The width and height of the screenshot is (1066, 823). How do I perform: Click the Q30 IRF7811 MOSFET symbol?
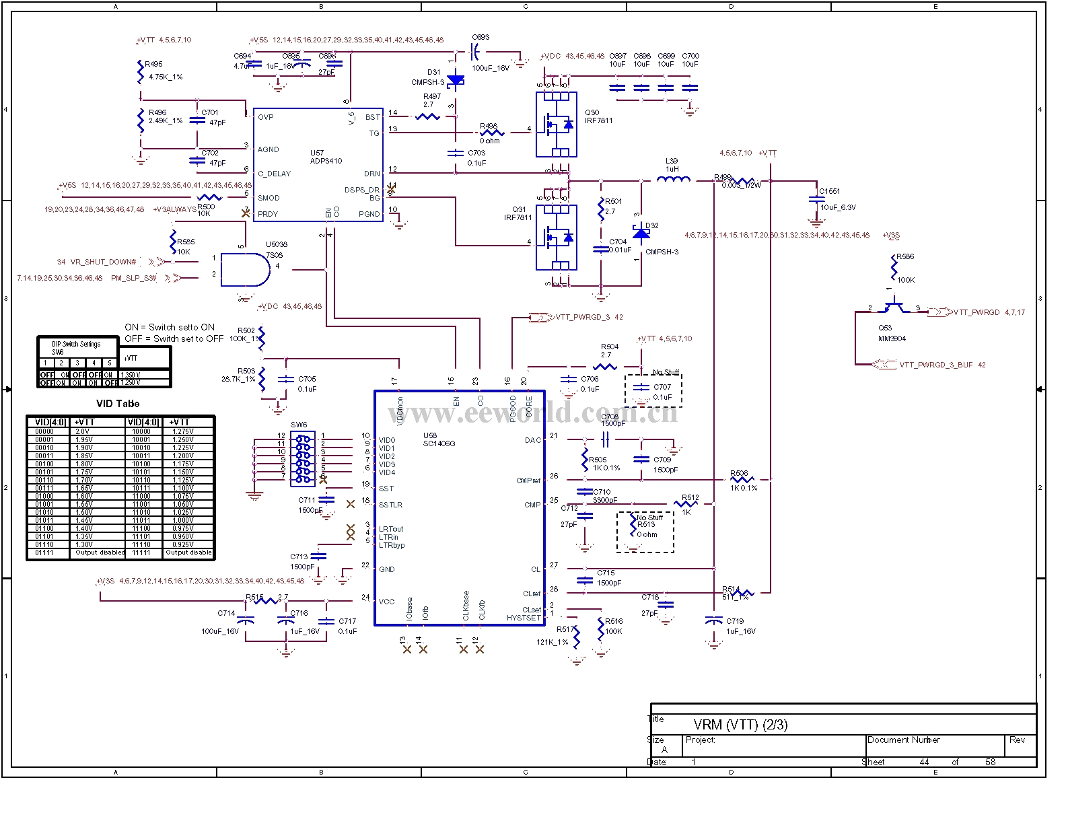[x=556, y=124]
